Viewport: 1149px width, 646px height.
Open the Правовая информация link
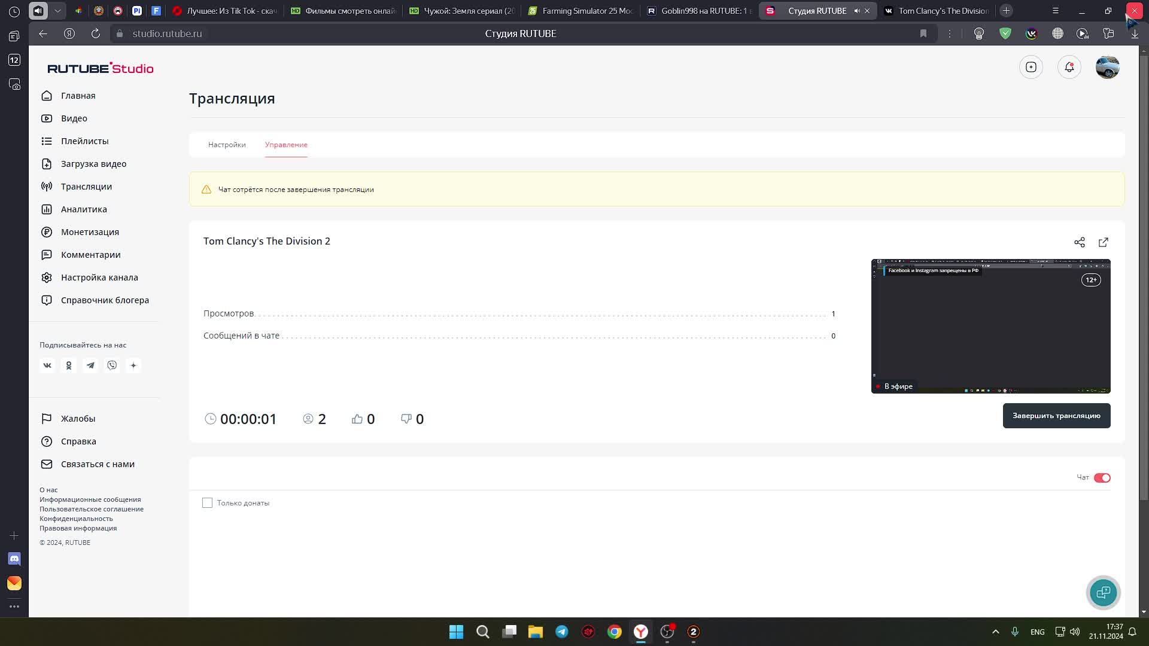click(78, 528)
